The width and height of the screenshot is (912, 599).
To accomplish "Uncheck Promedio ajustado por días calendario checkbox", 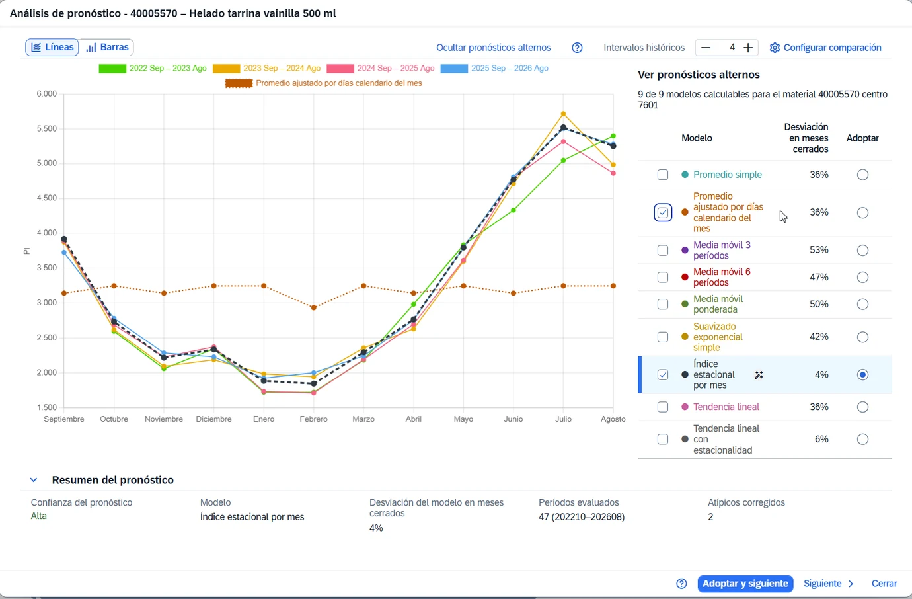I will (663, 212).
